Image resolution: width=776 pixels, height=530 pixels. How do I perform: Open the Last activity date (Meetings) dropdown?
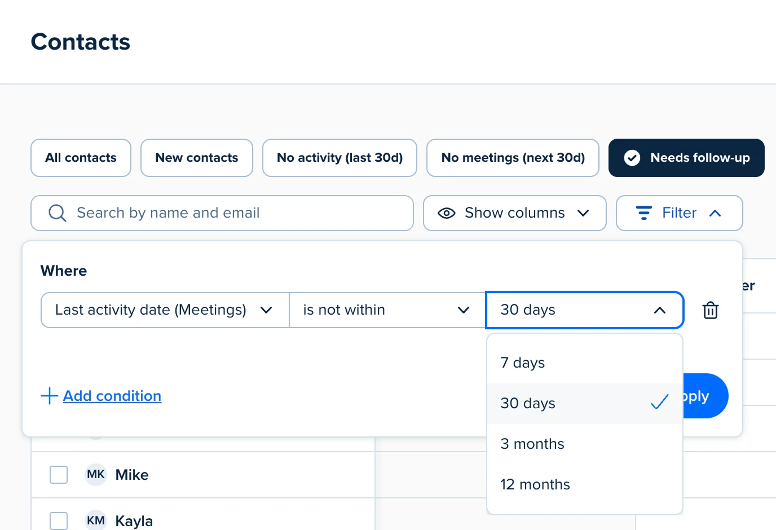[x=164, y=310]
